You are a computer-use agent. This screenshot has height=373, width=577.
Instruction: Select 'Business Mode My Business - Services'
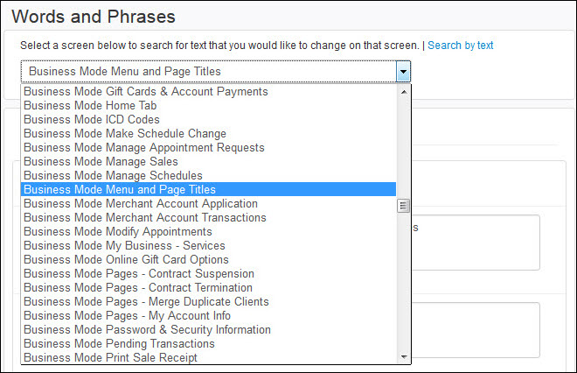point(124,245)
